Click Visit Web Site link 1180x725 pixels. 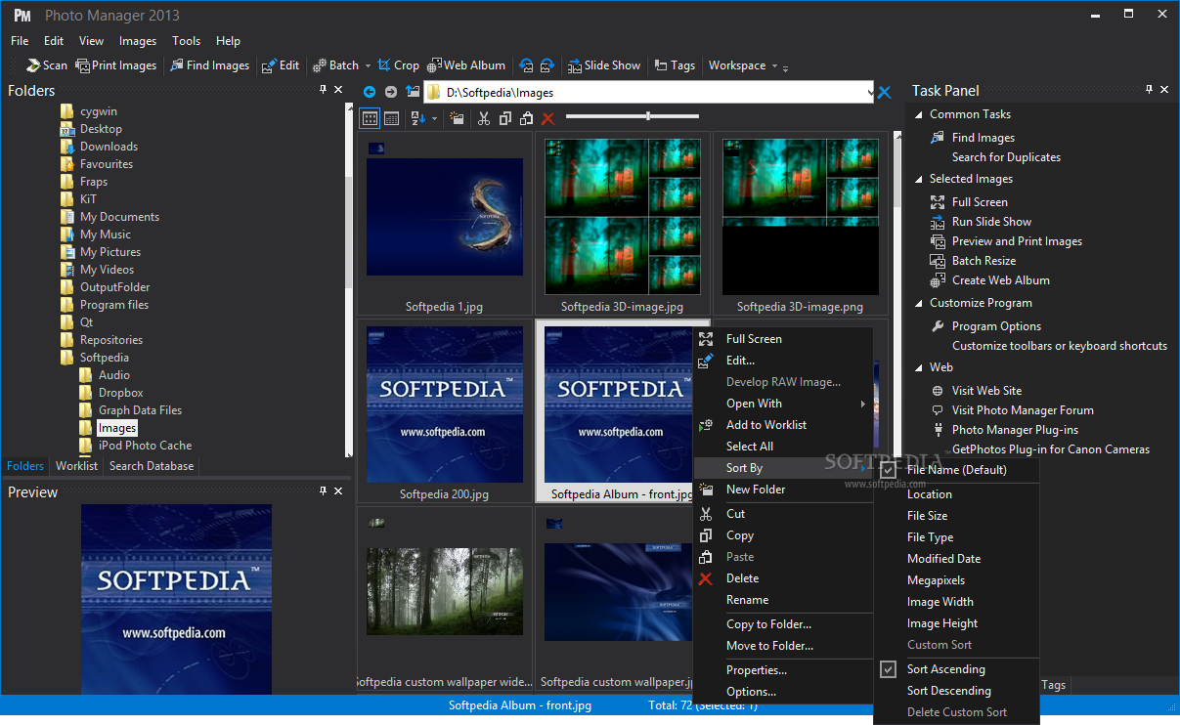[x=986, y=391]
